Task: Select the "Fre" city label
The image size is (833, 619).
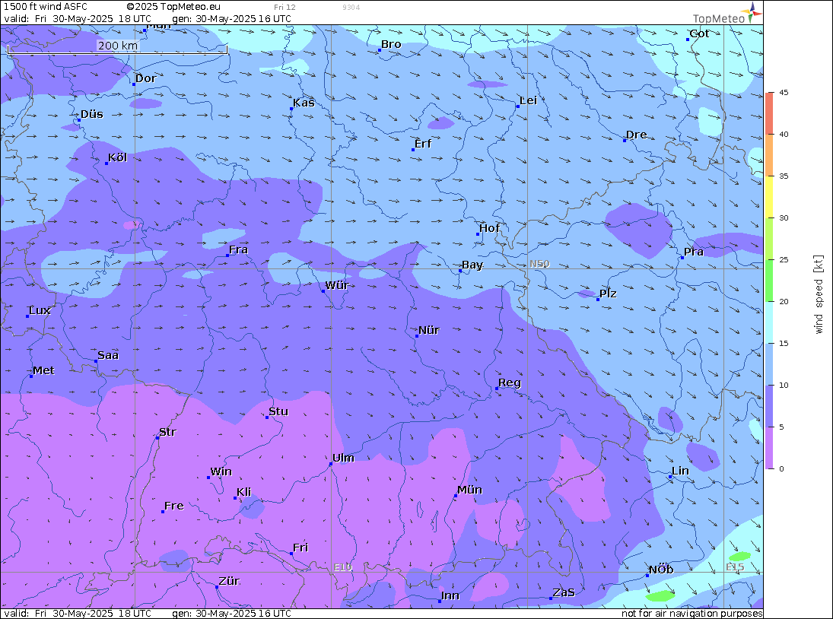Action: (x=173, y=506)
